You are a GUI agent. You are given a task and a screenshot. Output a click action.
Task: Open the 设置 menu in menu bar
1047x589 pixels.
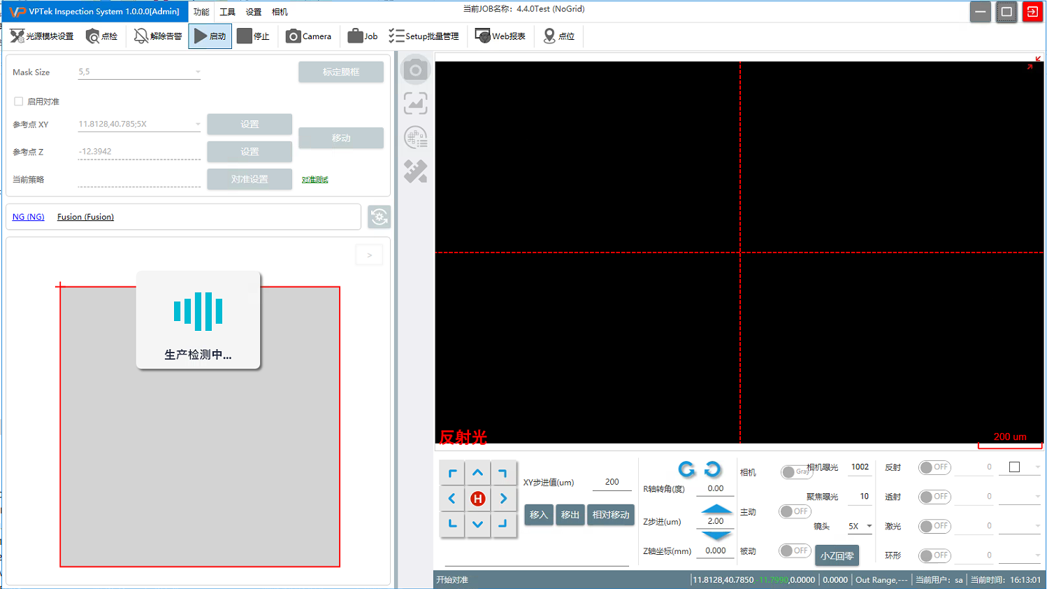(253, 12)
